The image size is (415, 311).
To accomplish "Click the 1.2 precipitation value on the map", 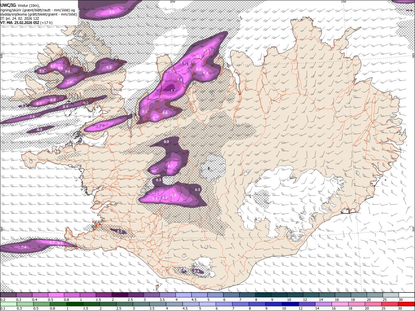I will pyautogui.click(x=100, y=126).
